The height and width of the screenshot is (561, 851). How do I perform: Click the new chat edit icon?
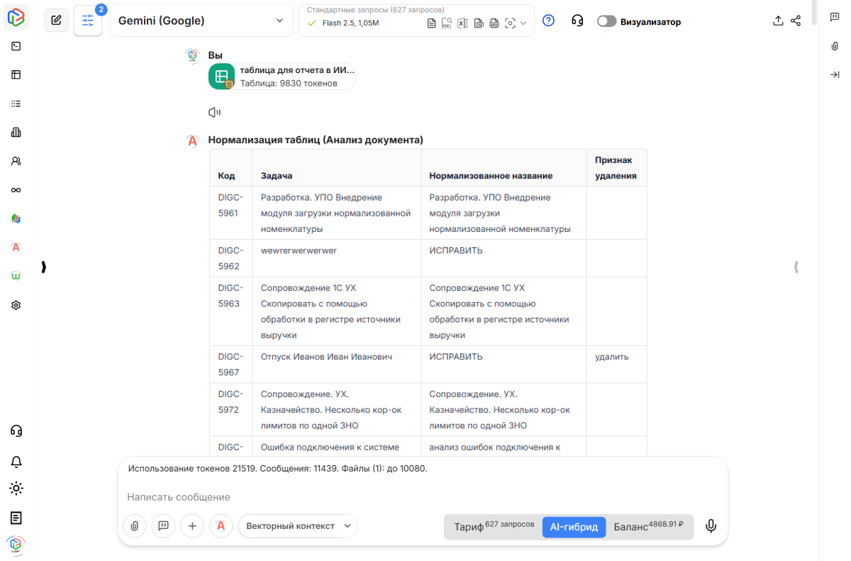(x=57, y=21)
